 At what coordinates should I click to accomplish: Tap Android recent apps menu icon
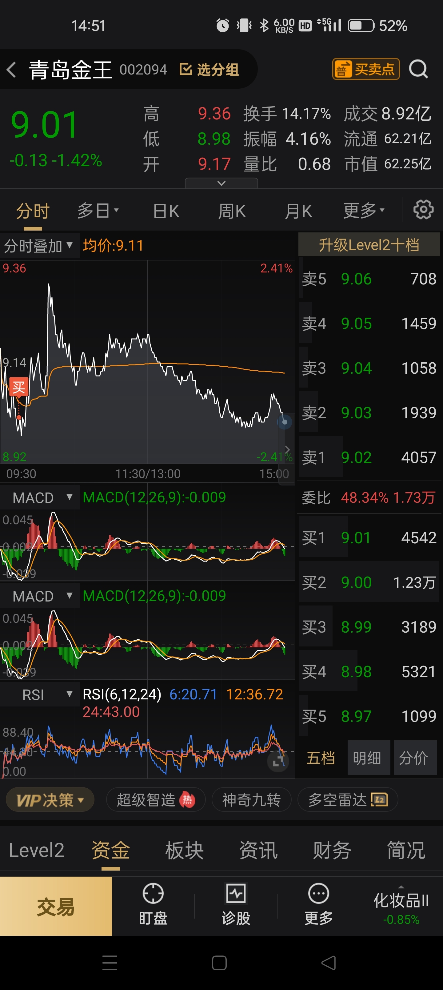coord(110,963)
